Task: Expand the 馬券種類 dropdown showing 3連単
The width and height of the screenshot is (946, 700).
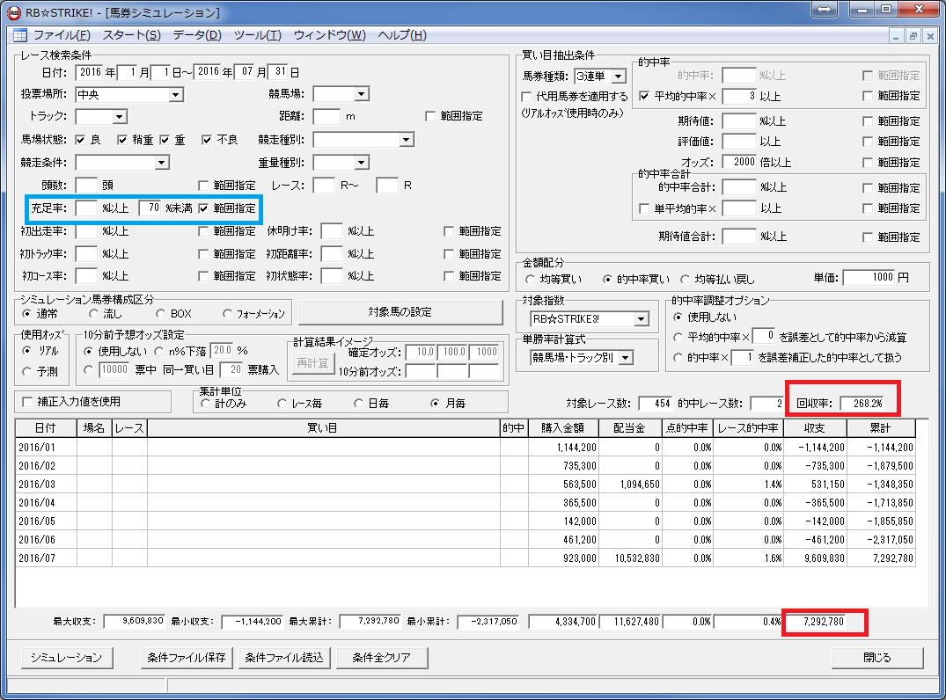Action: 619,77
